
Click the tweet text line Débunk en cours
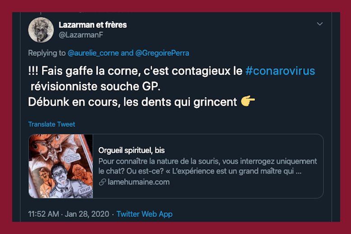132,102
